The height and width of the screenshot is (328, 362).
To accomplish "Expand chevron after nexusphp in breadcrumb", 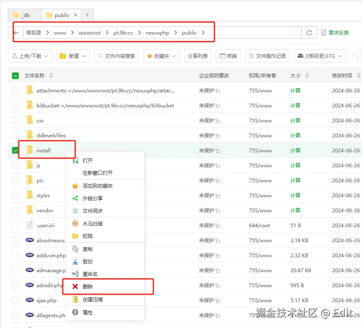I will 176,32.
